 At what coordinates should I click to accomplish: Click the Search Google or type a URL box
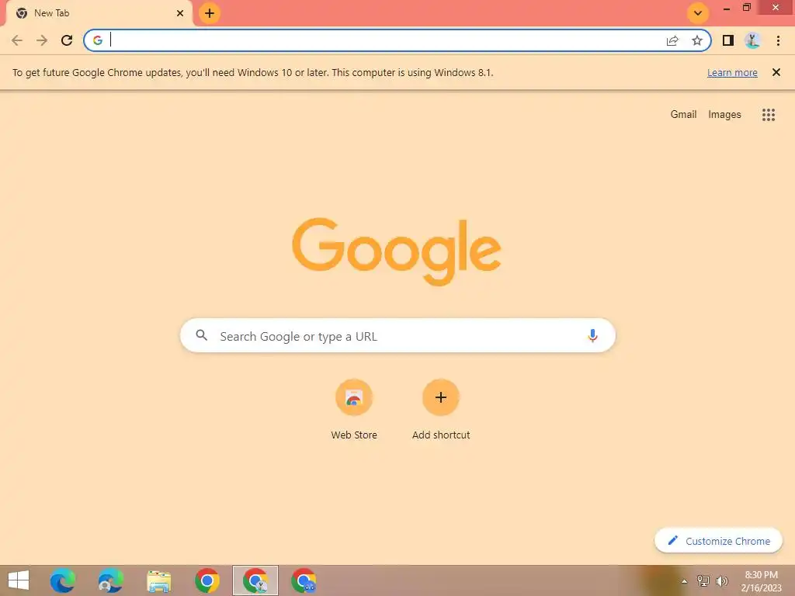(x=398, y=335)
